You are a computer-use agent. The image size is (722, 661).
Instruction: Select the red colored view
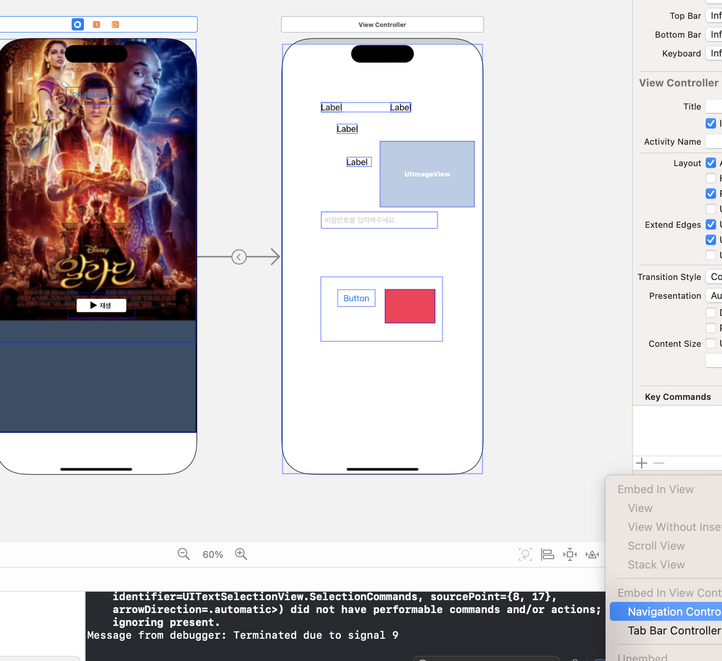pyautogui.click(x=410, y=306)
